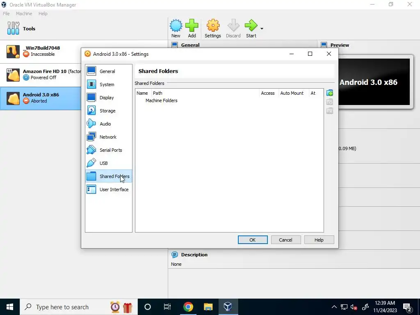Viewport: 420px width, 315px height.
Task: Open the Windows Start menu
Action: pyautogui.click(x=10, y=307)
